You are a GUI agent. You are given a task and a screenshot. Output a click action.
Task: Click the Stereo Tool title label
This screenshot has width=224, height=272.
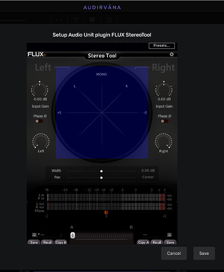point(102,55)
